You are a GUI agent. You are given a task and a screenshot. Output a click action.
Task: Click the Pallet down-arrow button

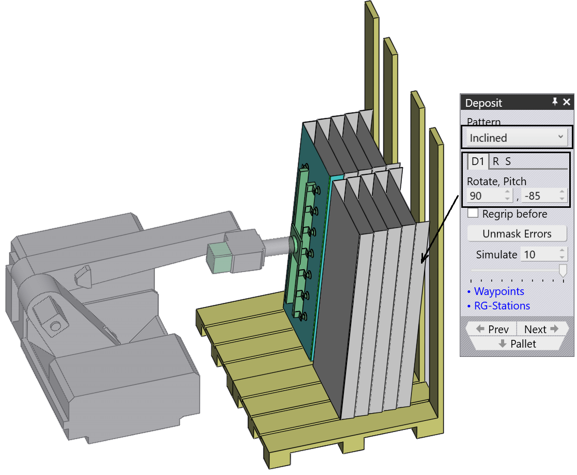[x=517, y=344]
